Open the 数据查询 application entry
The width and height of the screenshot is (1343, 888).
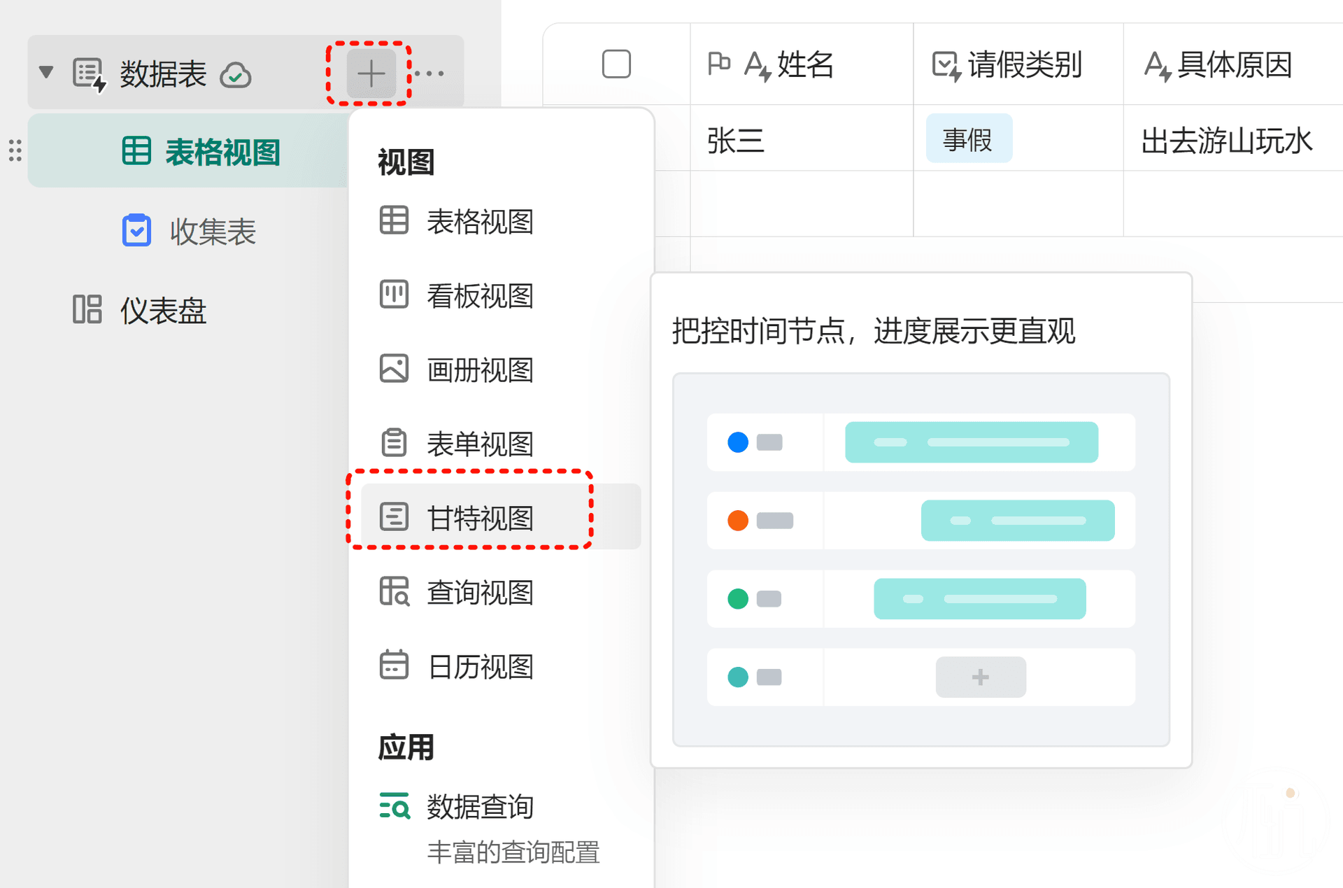[x=479, y=807]
